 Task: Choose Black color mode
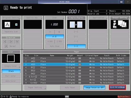coord(11,71)
